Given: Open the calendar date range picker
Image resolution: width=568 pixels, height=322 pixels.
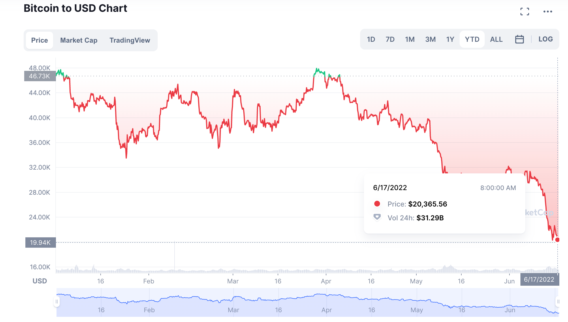Looking at the screenshot, I should tap(519, 39).
